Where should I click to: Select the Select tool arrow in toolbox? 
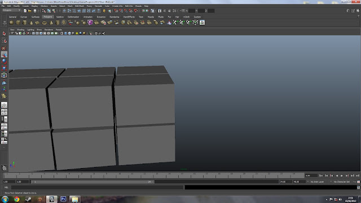4,34
